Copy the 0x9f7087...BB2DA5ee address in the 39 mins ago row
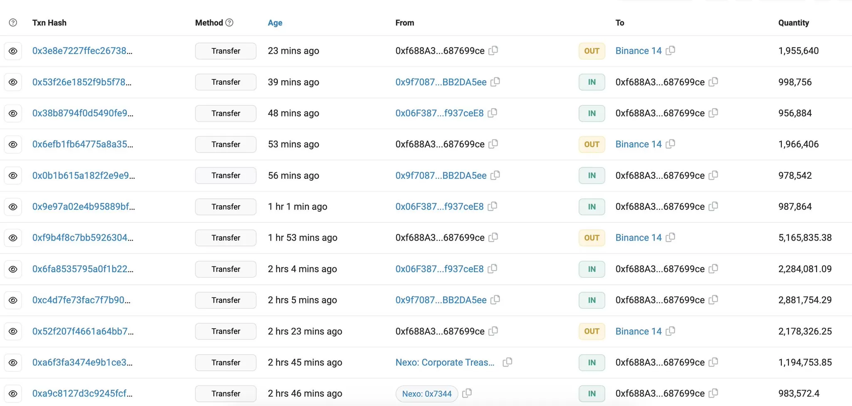The height and width of the screenshot is (406, 852). 495,82
